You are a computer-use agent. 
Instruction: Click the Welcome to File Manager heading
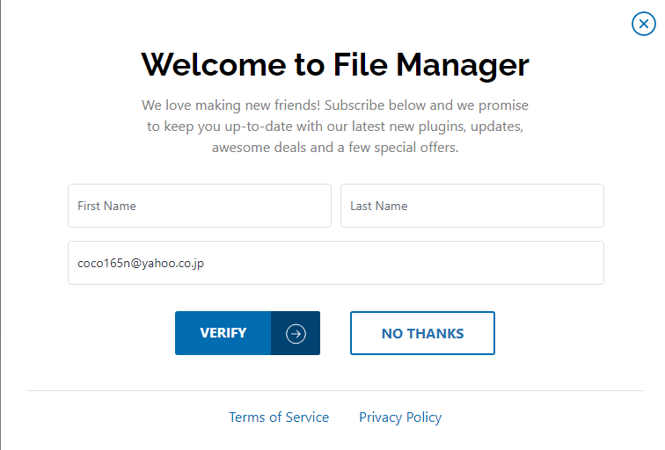[x=334, y=64]
